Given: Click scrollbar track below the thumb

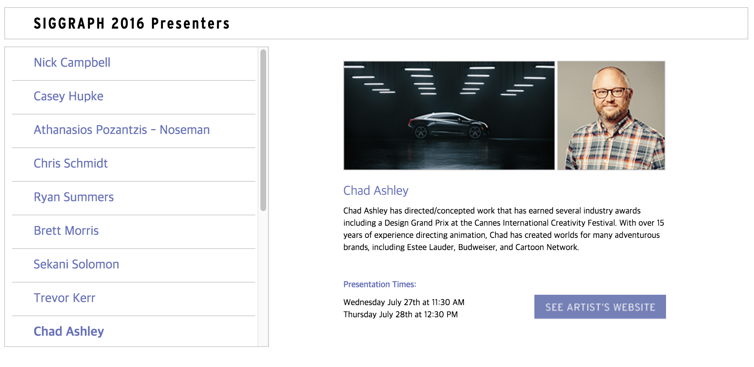Looking at the screenshot, I should pyautogui.click(x=263, y=279).
